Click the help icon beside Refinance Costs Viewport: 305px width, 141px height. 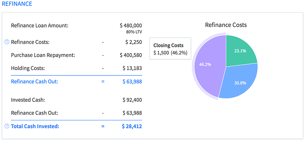click(7, 42)
